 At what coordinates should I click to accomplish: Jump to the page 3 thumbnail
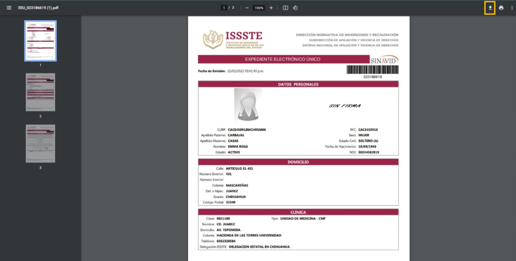40,144
